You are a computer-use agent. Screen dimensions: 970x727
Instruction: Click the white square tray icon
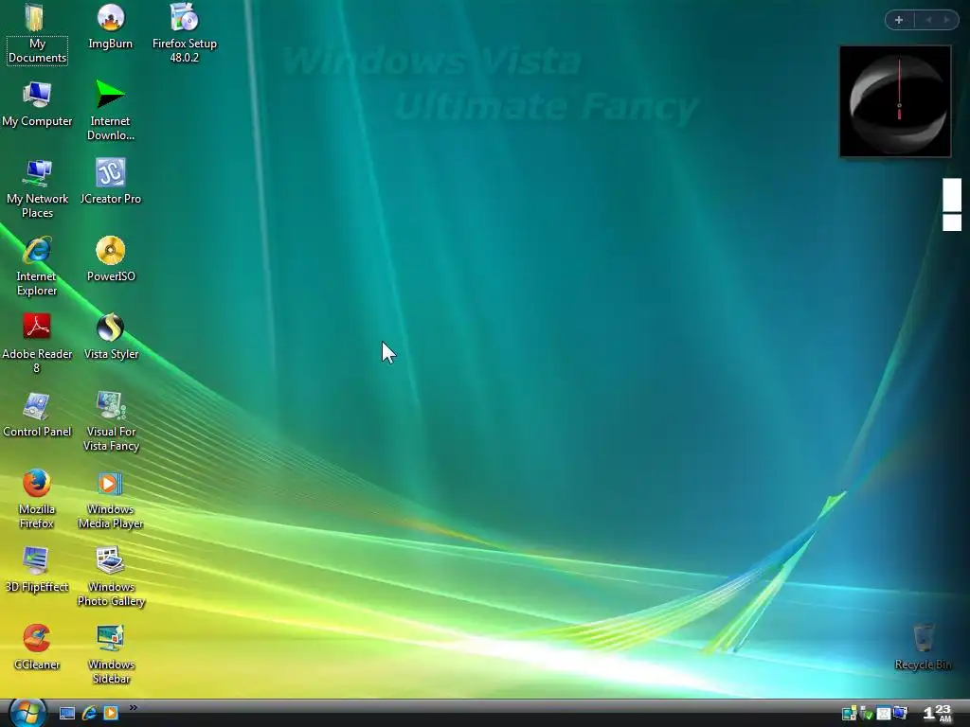(884, 714)
